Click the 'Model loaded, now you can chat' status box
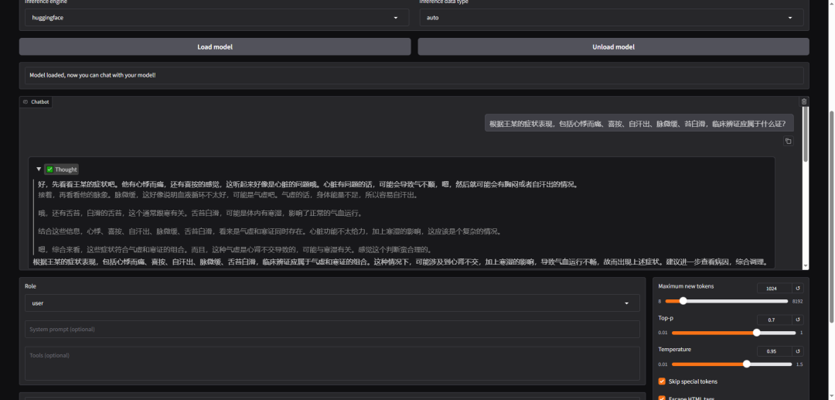The width and height of the screenshot is (835, 400). coord(414,75)
